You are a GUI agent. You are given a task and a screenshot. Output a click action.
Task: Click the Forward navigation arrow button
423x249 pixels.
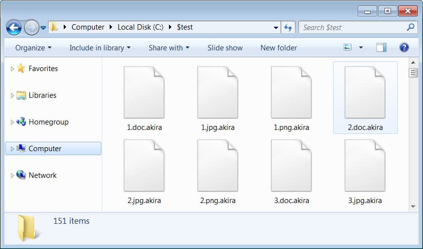31,27
